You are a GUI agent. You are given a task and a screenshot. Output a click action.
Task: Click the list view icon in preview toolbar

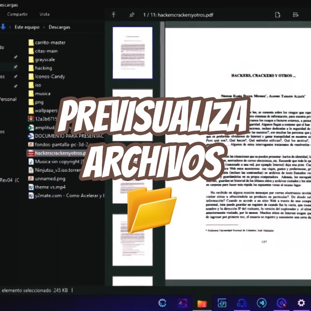pyautogui.click(x=296, y=15)
